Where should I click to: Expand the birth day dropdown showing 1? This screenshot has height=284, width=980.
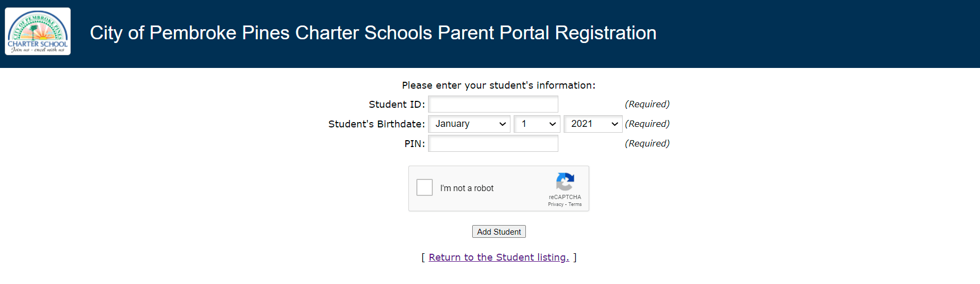tap(537, 124)
